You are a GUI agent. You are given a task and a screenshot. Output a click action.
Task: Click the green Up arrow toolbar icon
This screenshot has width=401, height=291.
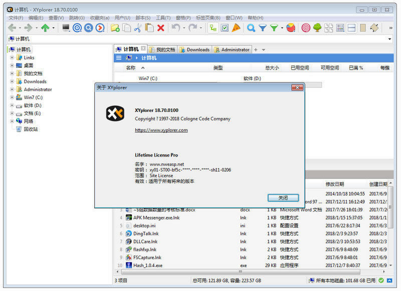coord(45,28)
